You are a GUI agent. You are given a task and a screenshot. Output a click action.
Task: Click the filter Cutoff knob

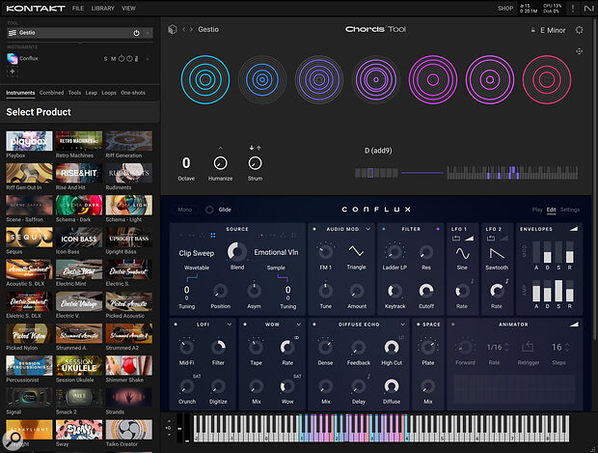click(x=427, y=291)
